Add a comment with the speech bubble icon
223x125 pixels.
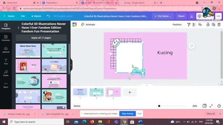tap(191, 45)
